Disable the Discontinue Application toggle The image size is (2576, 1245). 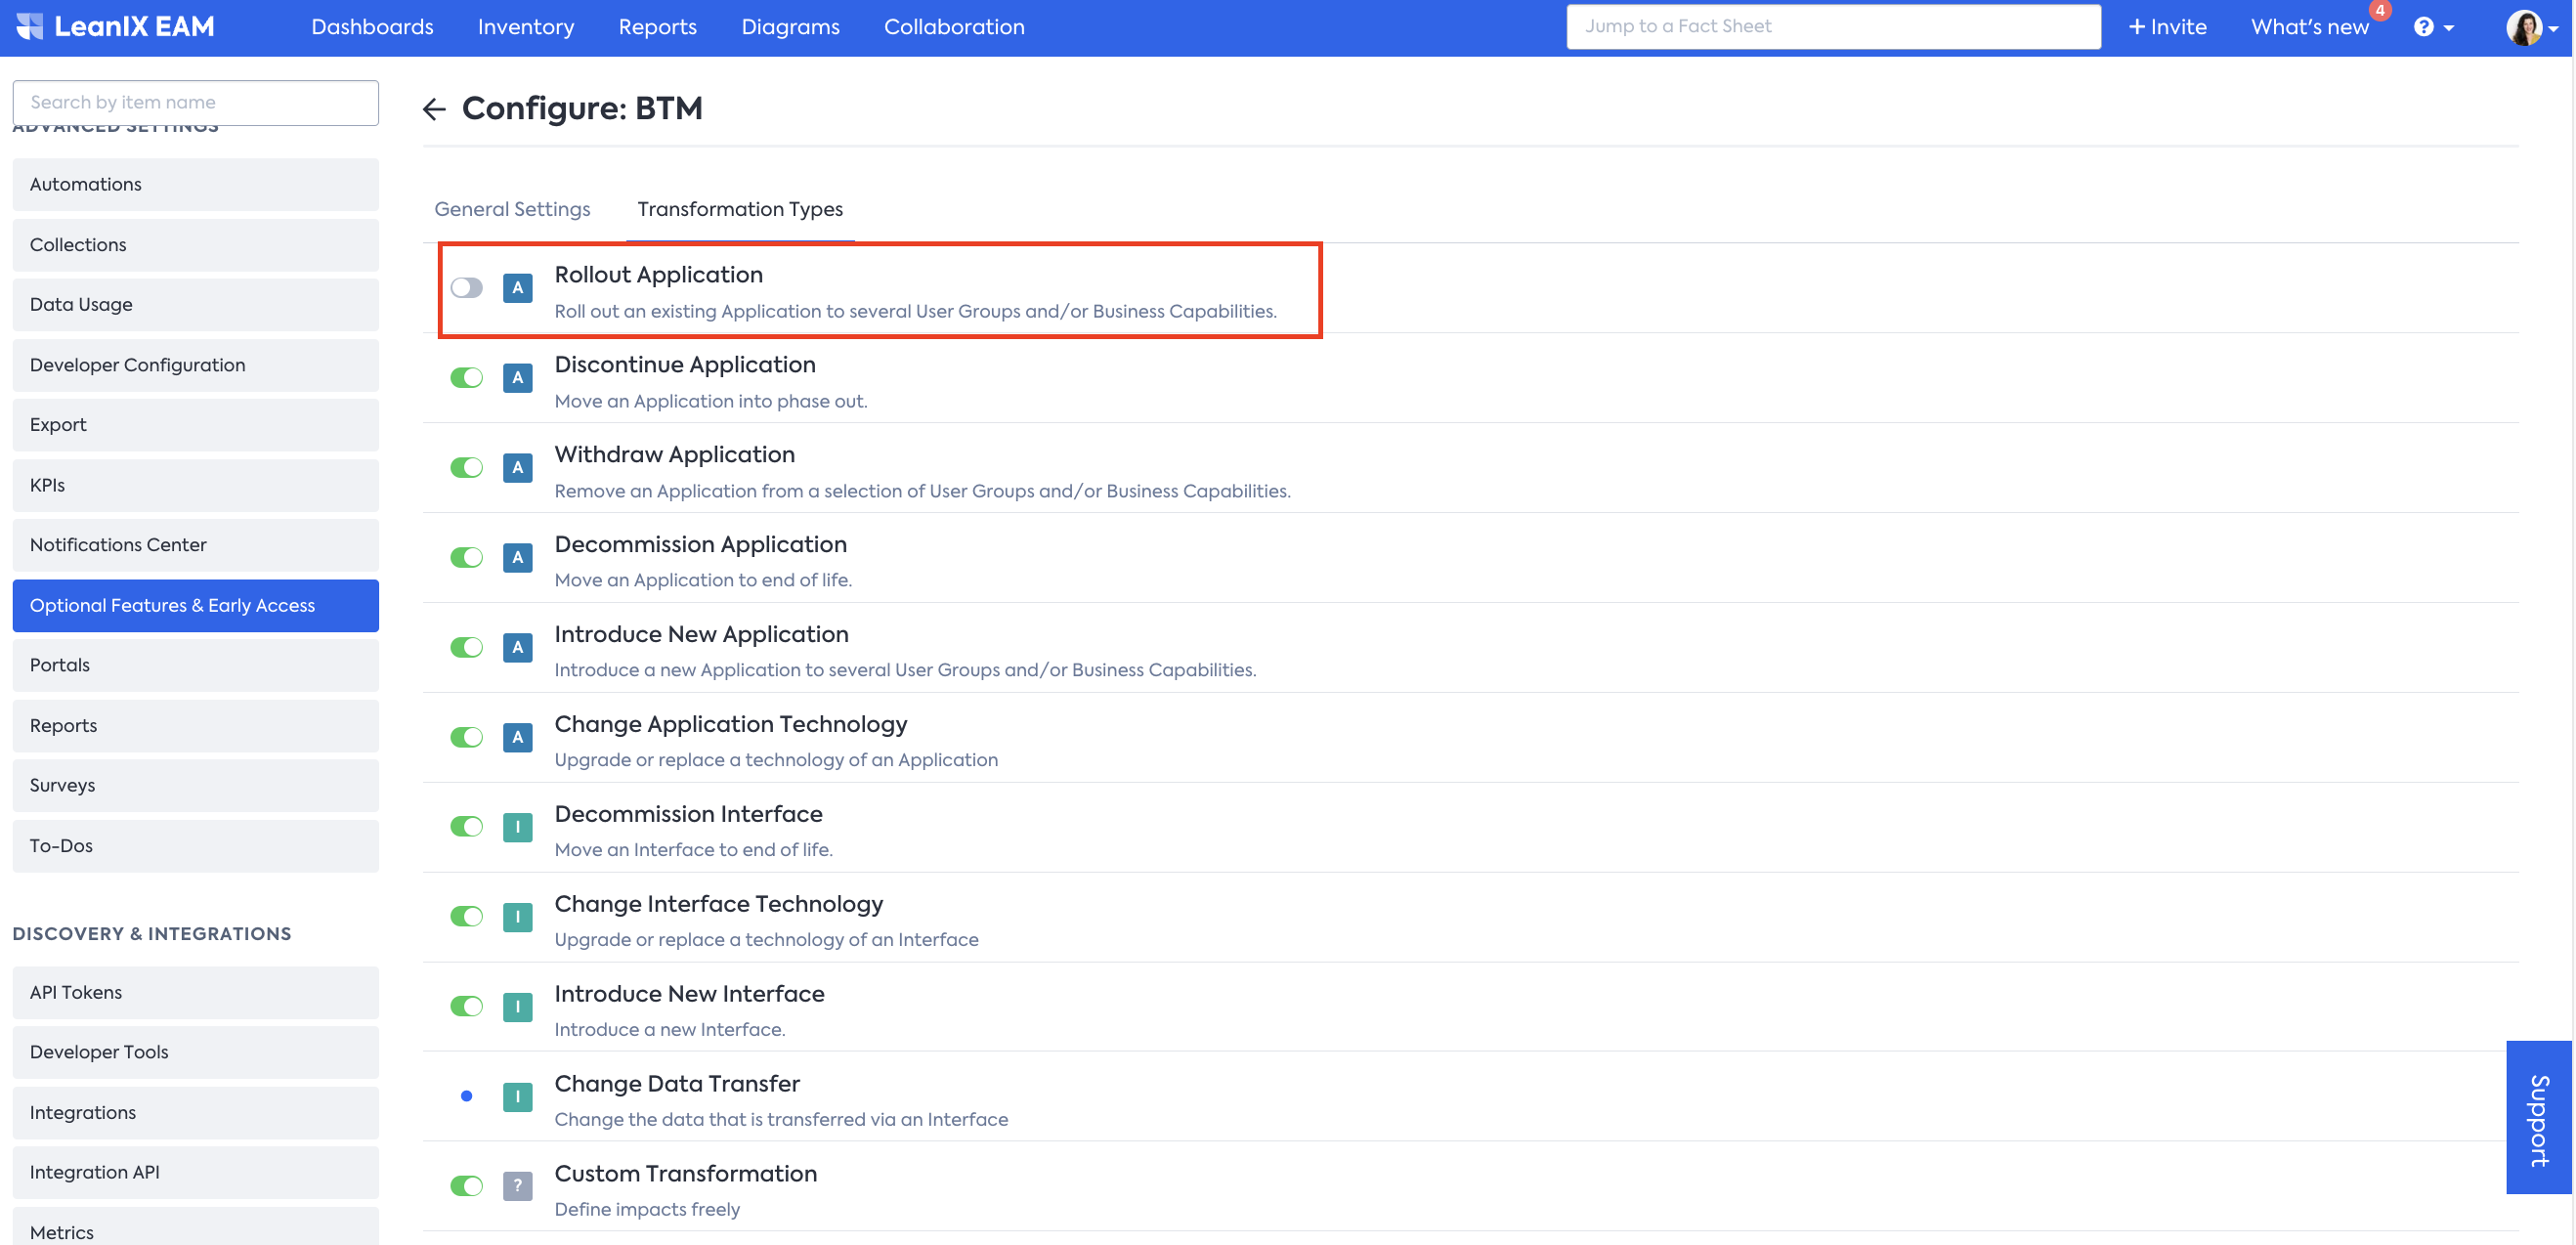click(x=466, y=378)
